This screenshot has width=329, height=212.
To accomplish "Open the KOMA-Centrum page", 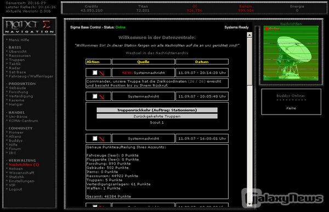I will tap(23, 121).
